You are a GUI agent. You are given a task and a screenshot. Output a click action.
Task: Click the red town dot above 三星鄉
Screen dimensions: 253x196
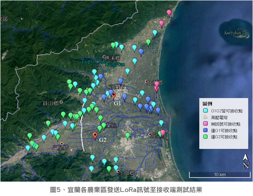click(x=62, y=144)
